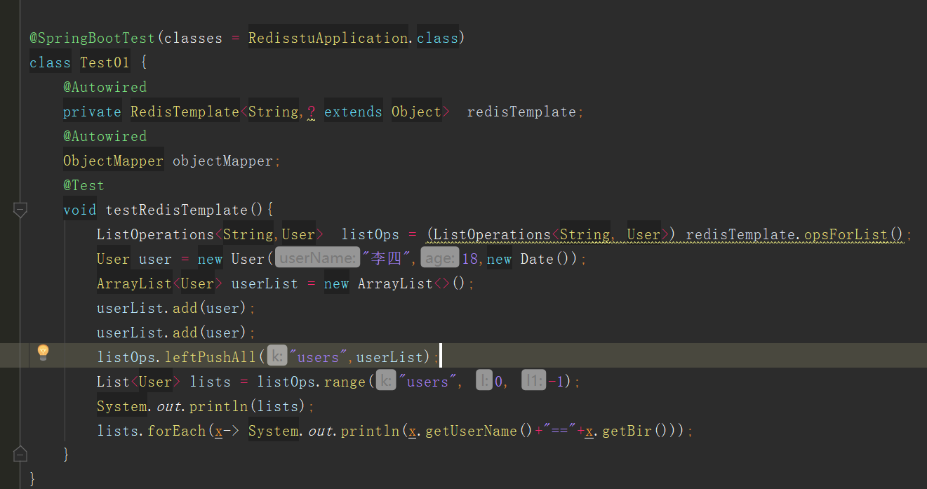Click the "k:" hint inside range call
The height and width of the screenshot is (489, 927).
pyautogui.click(x=386, y=380)
